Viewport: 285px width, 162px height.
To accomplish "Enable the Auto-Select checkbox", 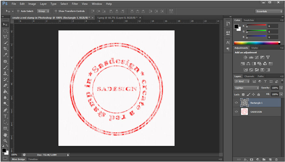I will 18,11.
